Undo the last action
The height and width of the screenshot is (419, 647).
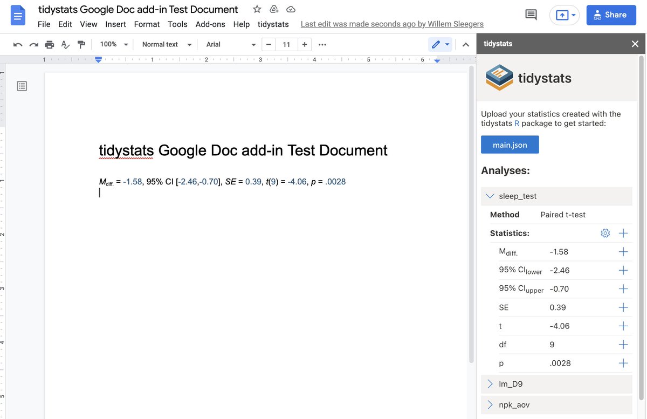click(18, 44)
